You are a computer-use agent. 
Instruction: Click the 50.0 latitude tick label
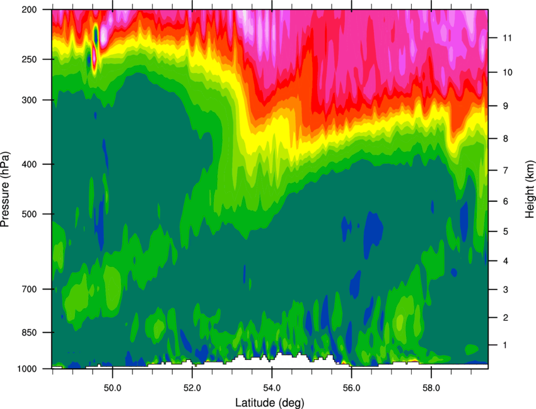point(112,388)
